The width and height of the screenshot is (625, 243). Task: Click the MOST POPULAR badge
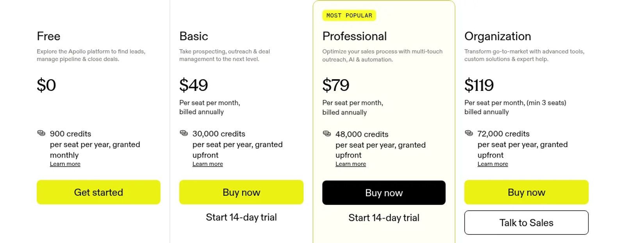tap(349, 16)
